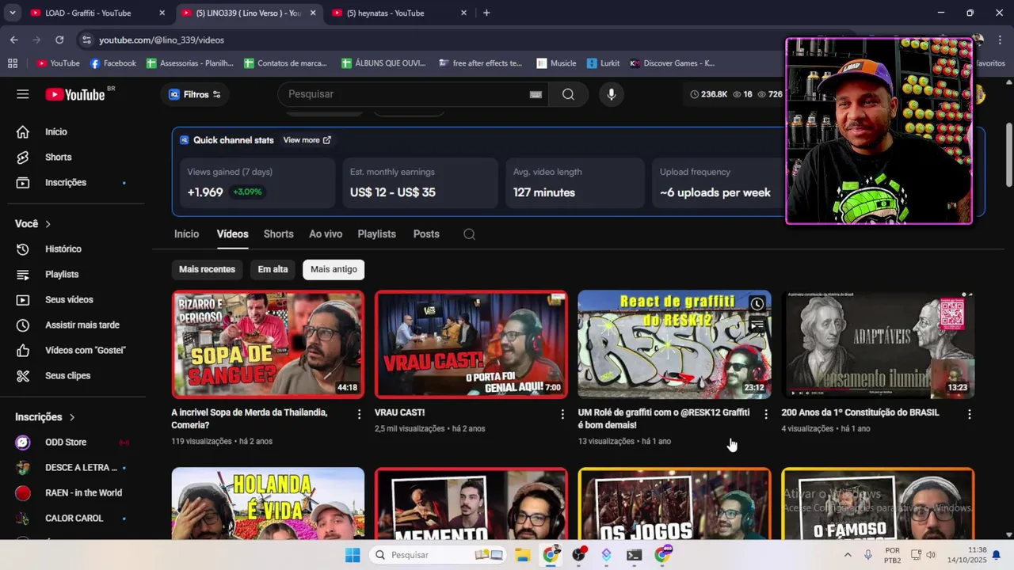Select the Em alta filter chip
Image resolution: width=1014 pixels, height=570 pixels.
(x=273, y=269)
